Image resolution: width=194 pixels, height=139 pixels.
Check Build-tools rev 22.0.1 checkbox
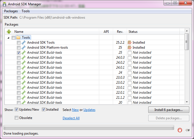point(19,93)
